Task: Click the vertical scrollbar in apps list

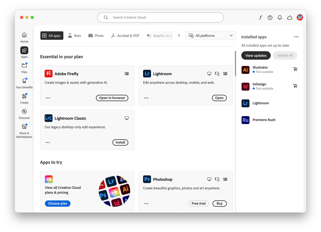Action: [235, 63]
